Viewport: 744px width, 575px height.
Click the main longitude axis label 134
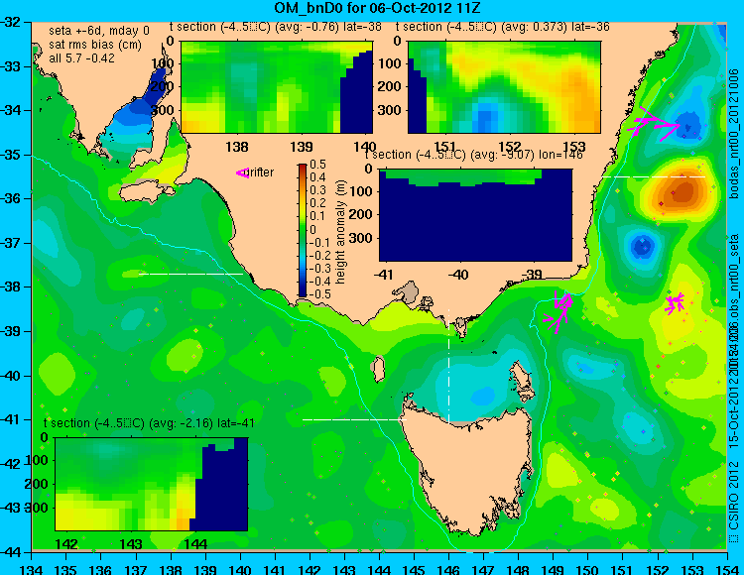(x=32, y=569)
